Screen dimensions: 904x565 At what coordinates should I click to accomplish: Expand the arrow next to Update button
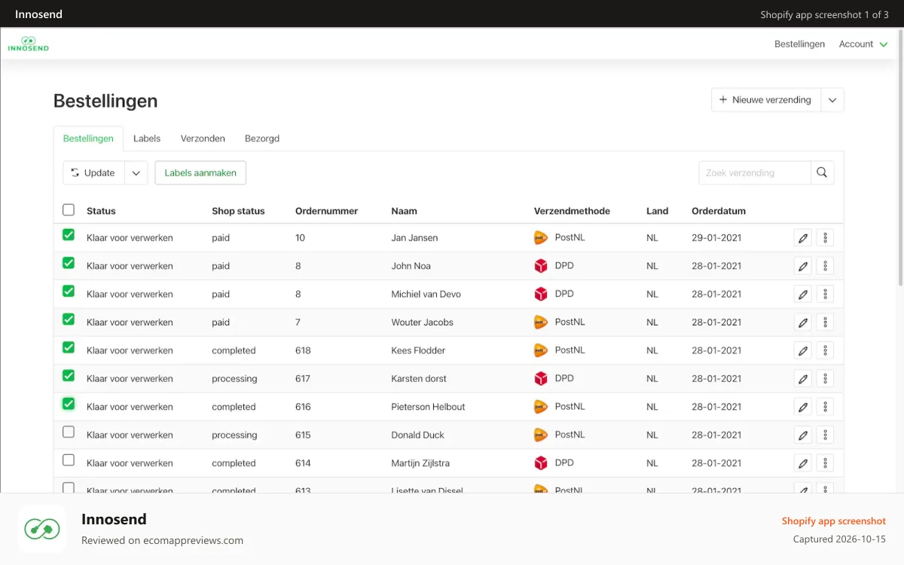tap(136, 173)
